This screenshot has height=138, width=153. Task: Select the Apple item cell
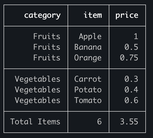coord(90,37)
